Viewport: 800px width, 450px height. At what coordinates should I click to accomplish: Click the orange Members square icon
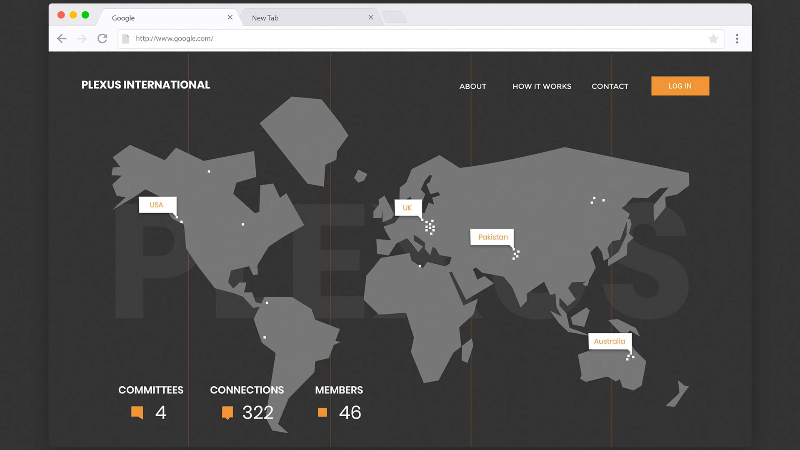click(x=322, y=412)
